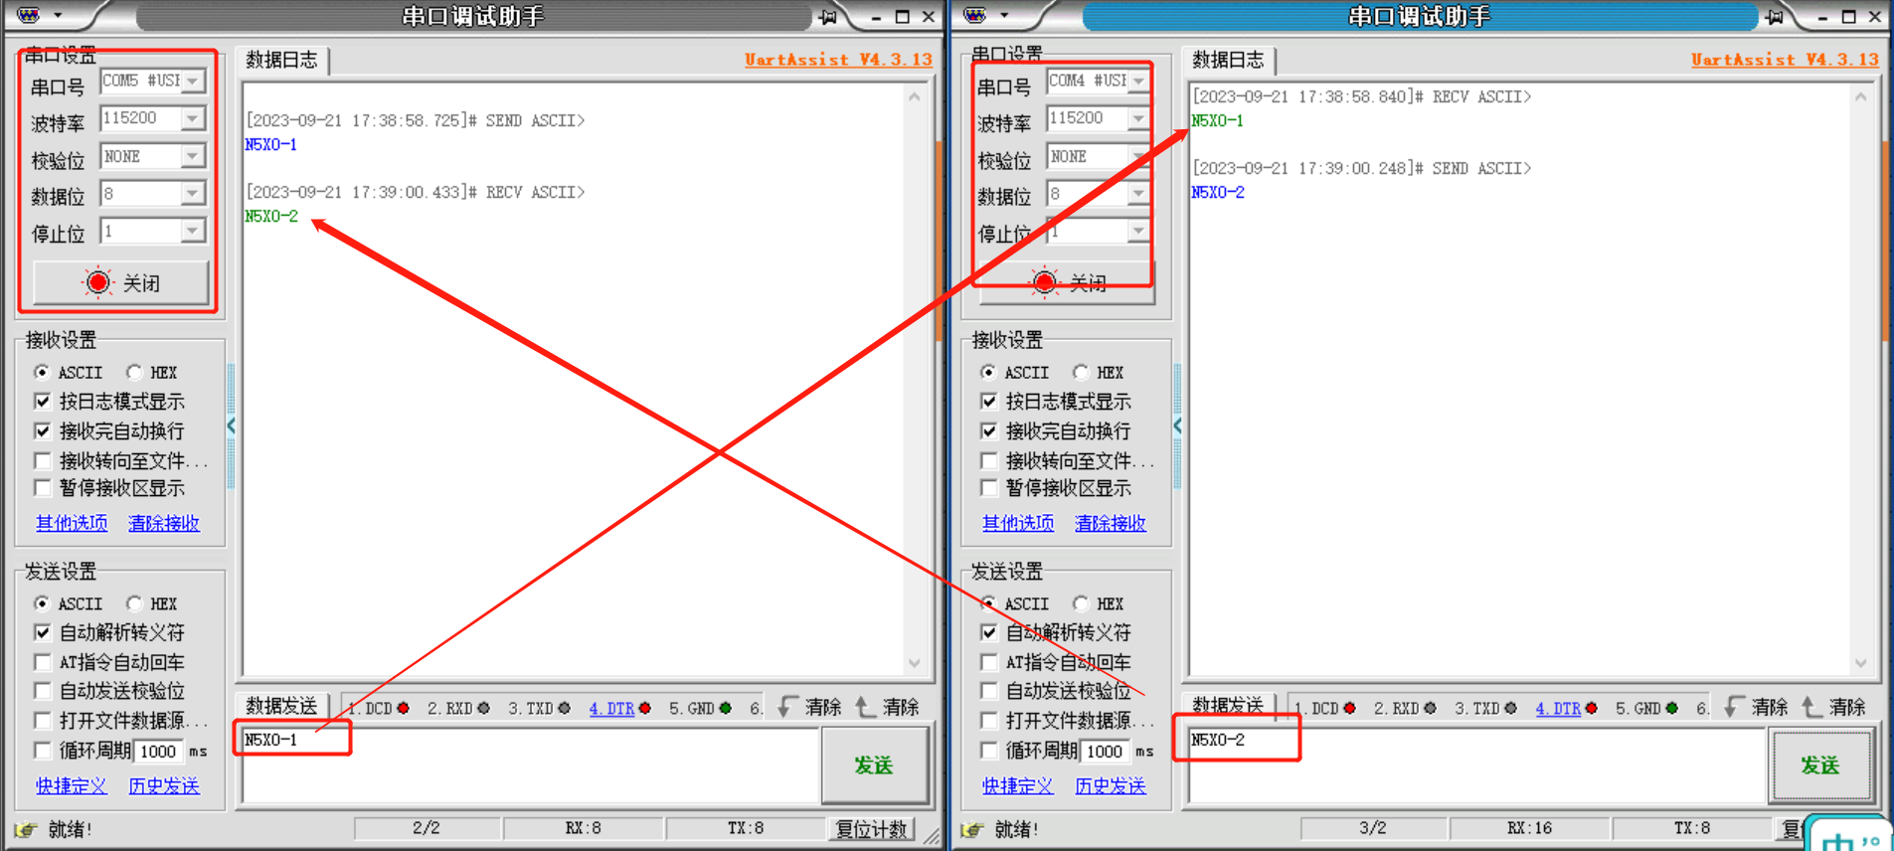The height and width of the screenshot is (851, 1894).
Task: Click the 循环周期 1000 ms field in right window
Action: pos(1104,752)
